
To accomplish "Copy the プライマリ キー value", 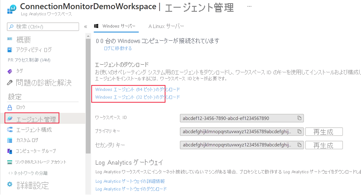I will pyautogui.click(x=299, y=131).
